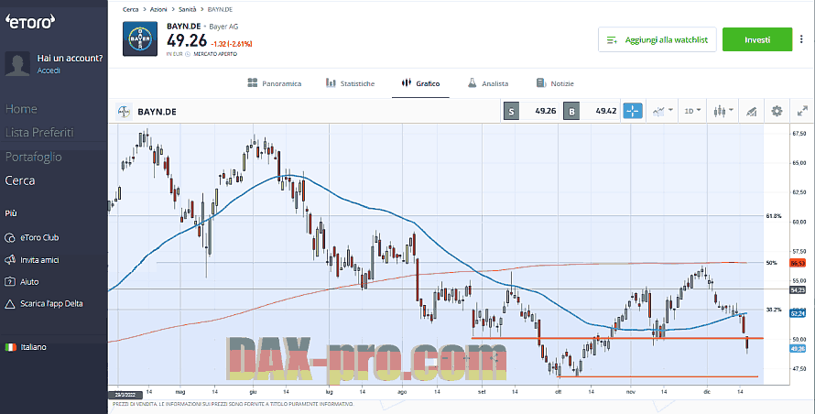Open Aiuto help link
Screen dimensions: 815x414
(x=29, y=281)
